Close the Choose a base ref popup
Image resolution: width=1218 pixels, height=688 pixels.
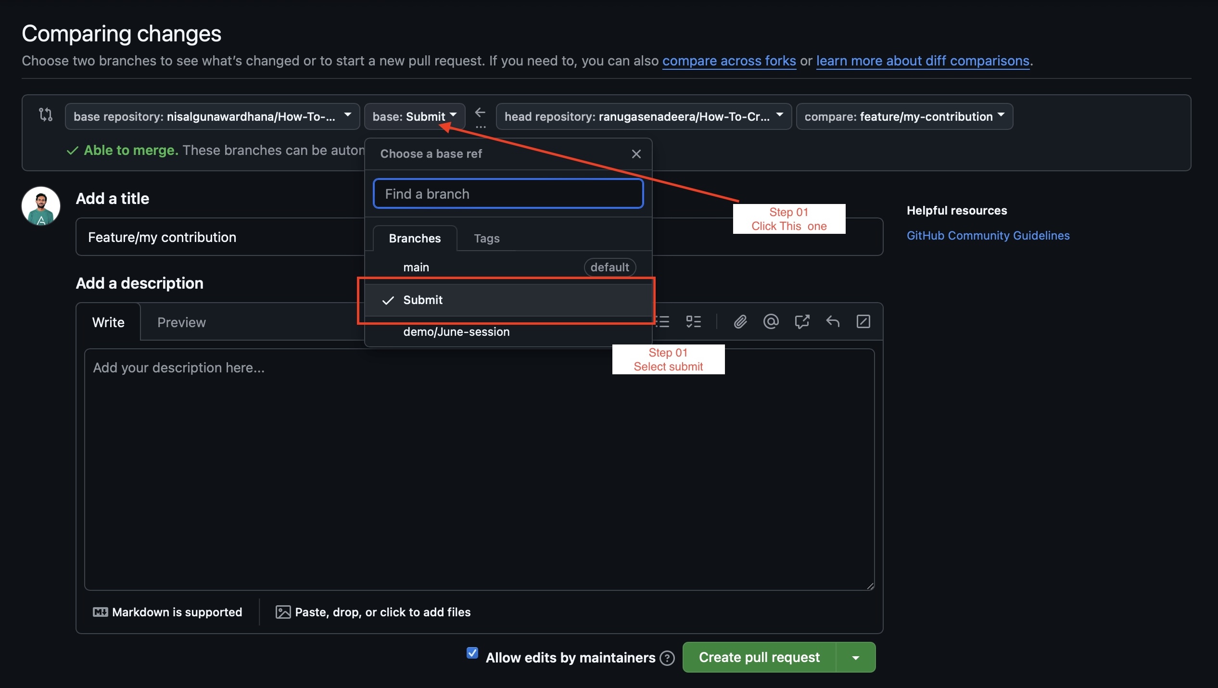click(636, 153)
